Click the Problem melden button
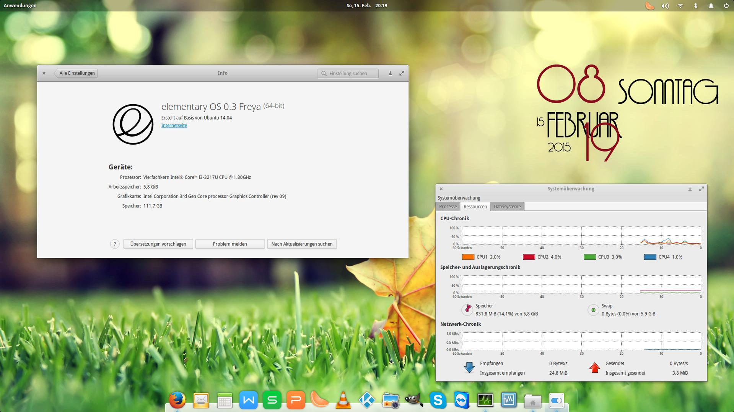This screenshot has width=734, height=412. click(230, 244)
